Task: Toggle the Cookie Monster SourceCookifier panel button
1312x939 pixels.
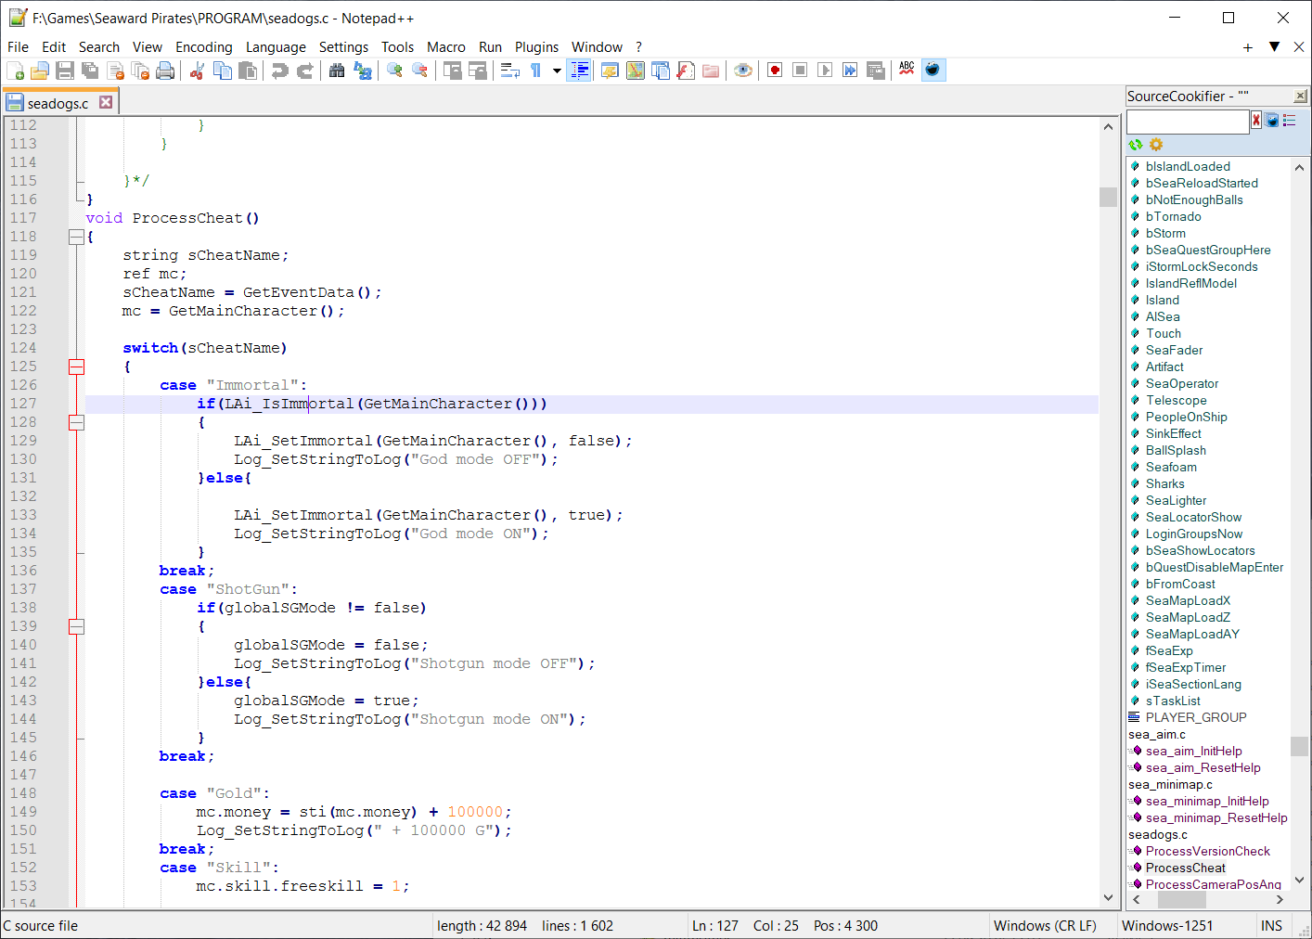Action: (933, 71)
